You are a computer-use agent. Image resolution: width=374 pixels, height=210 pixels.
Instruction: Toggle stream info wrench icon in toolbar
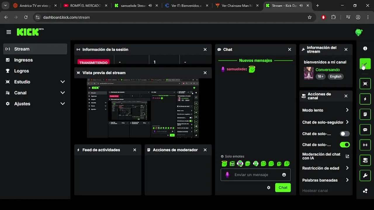365,176
